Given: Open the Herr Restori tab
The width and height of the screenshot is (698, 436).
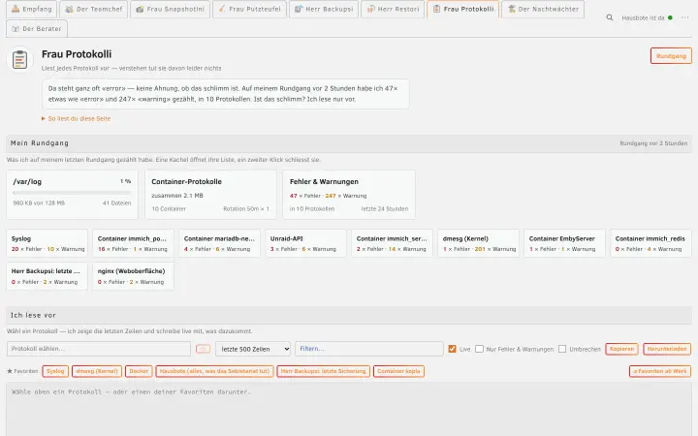Looking at the screenshot, I should coord(393,9).
